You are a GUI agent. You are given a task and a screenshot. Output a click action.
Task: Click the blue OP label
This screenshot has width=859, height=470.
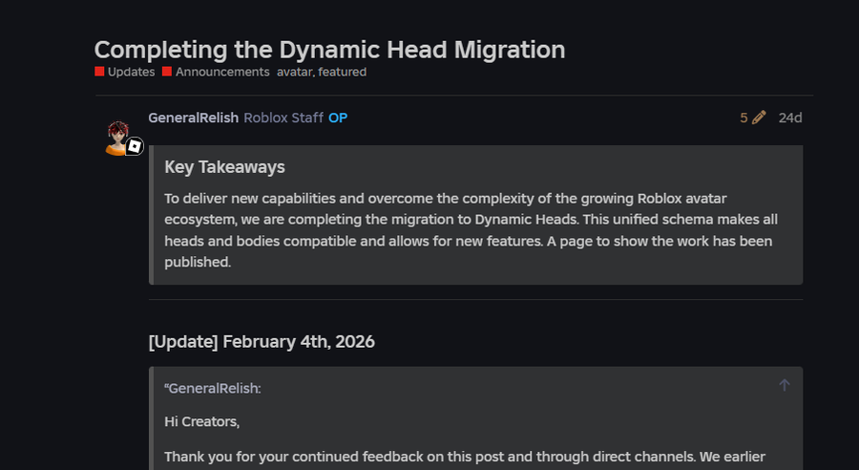(x=338, y=117)
